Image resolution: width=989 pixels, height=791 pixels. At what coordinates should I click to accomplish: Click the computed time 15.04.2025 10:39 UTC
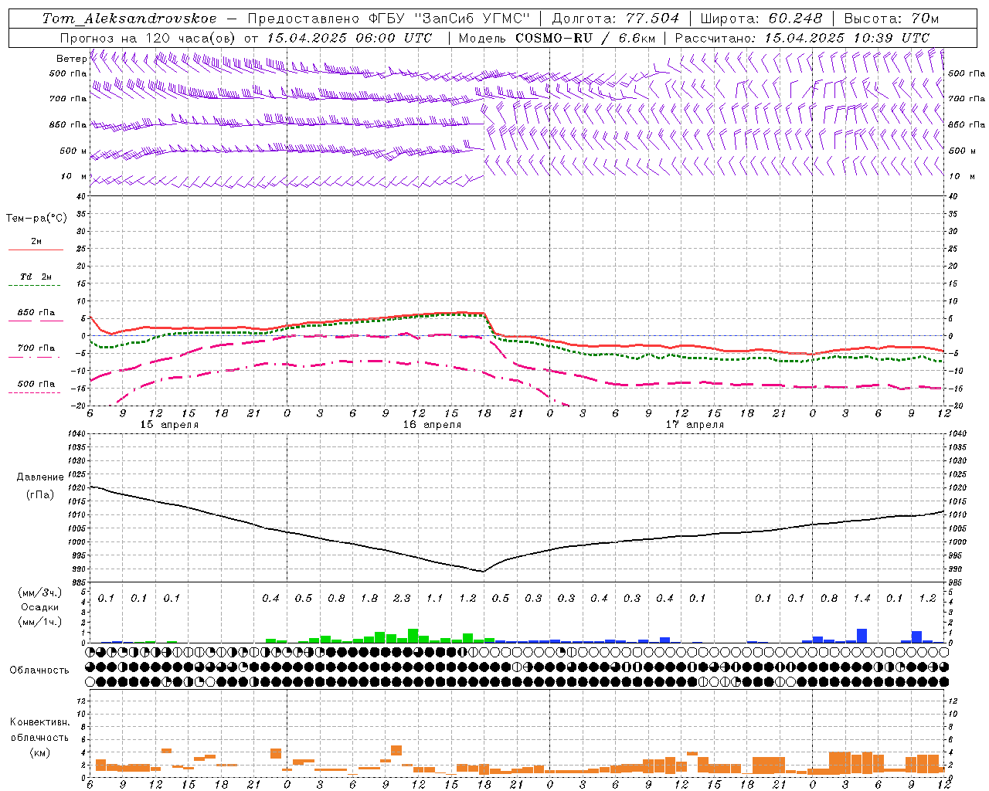pos(847,38)
